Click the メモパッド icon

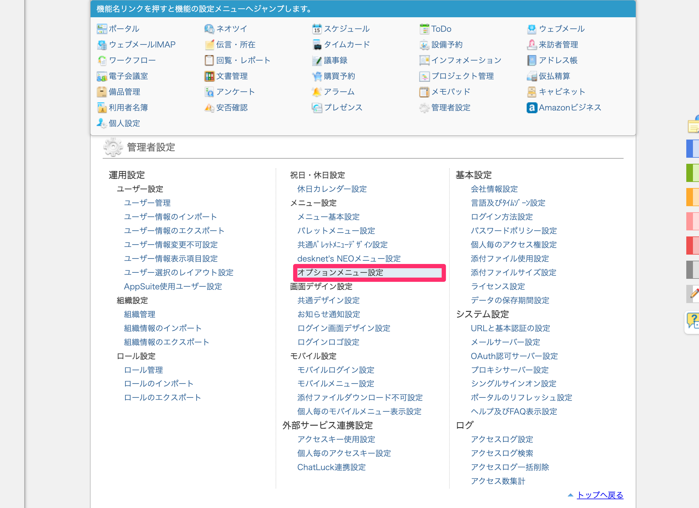(x=424, y=92)
